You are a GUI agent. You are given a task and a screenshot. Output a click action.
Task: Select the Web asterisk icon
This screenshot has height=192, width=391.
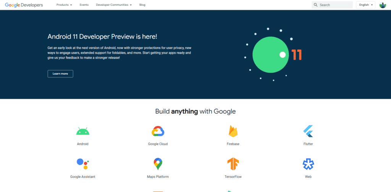[x=308, y=164]
